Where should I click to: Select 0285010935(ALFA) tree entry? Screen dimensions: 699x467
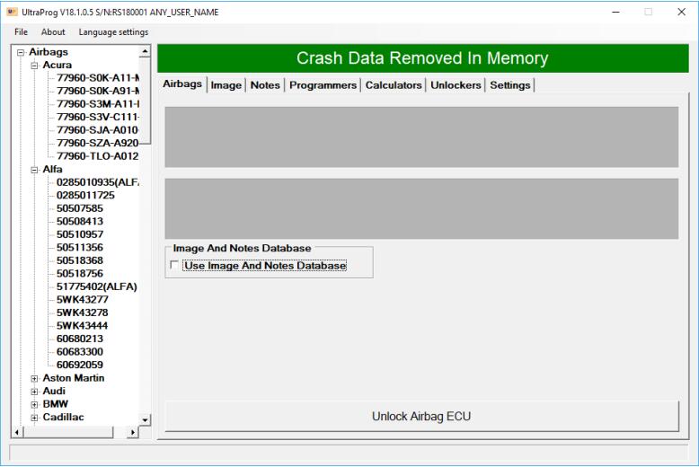coord(98,182)
